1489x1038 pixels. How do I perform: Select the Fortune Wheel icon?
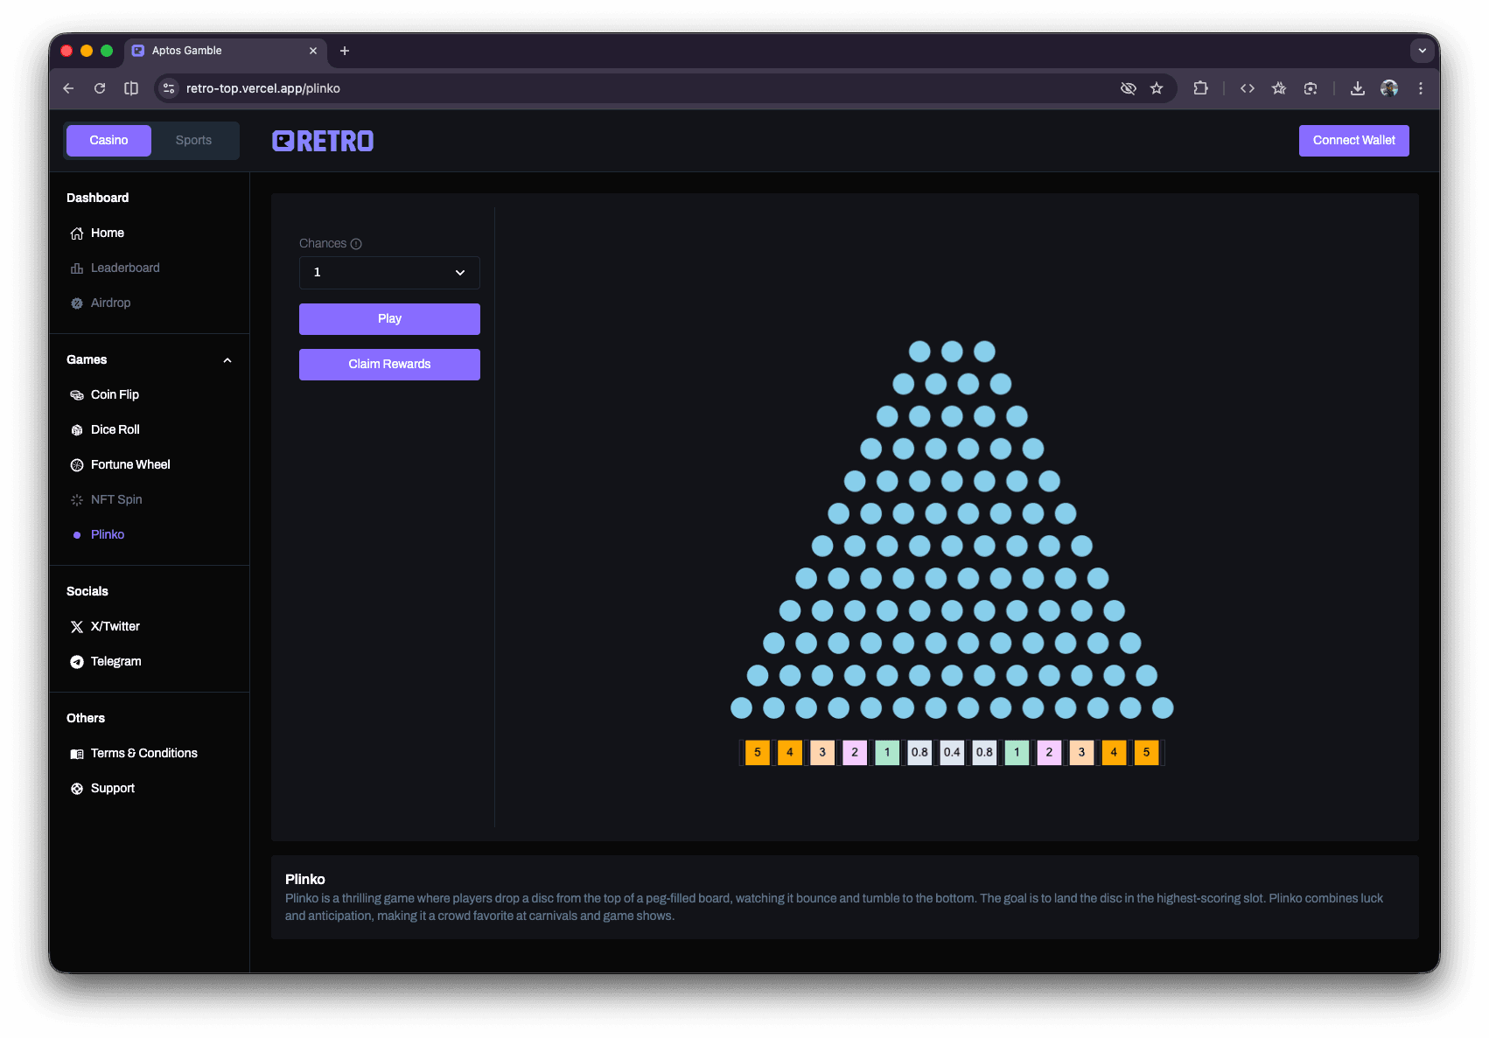(77, 464)
